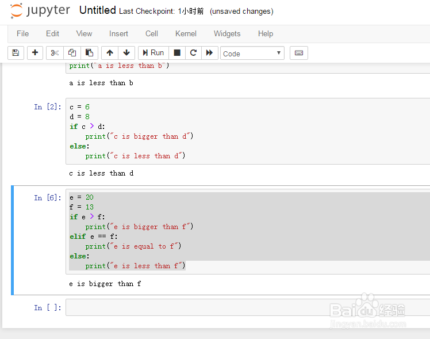Open the Widgets menu

[x=227, y=33]
